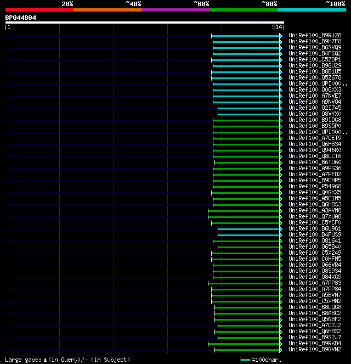Click label UniRef100_Q5Z678

[x=315, y=77]
